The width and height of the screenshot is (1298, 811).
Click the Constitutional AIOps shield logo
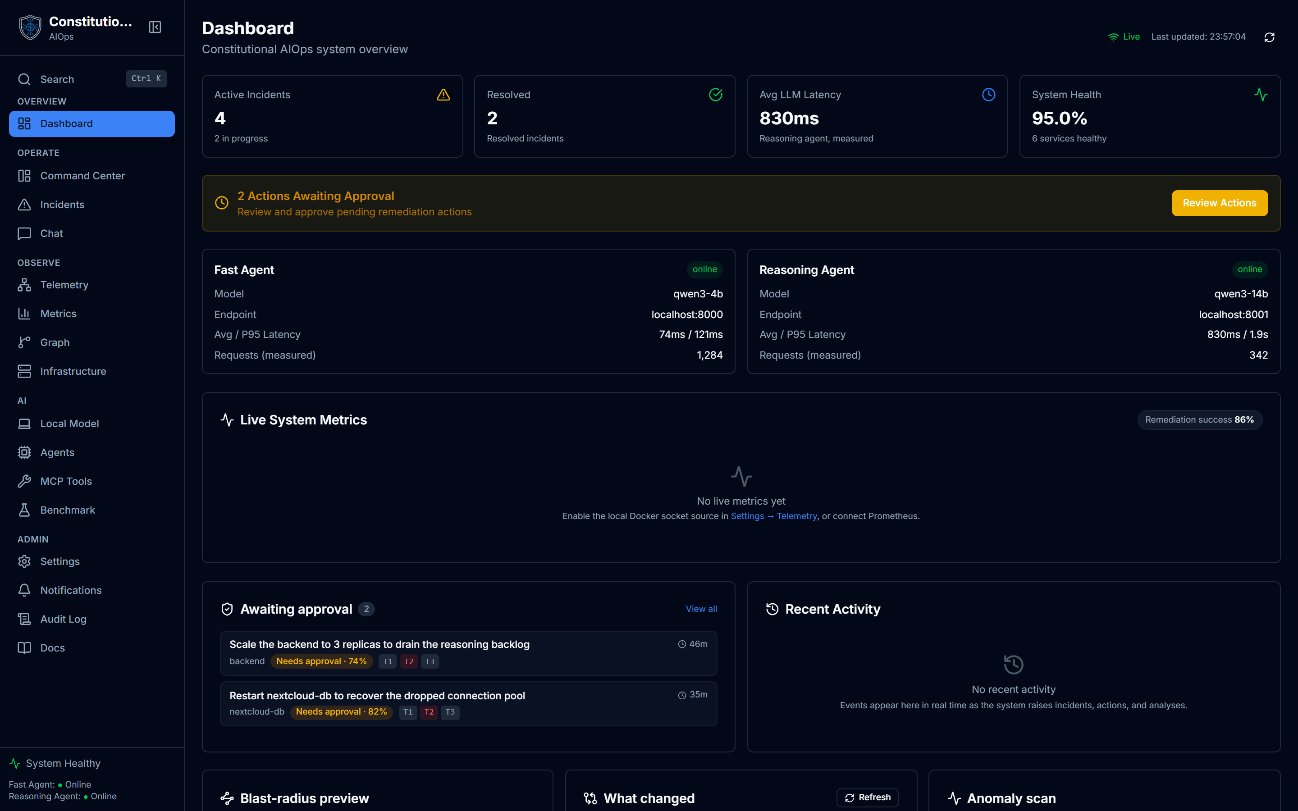[x=30, y=27]
